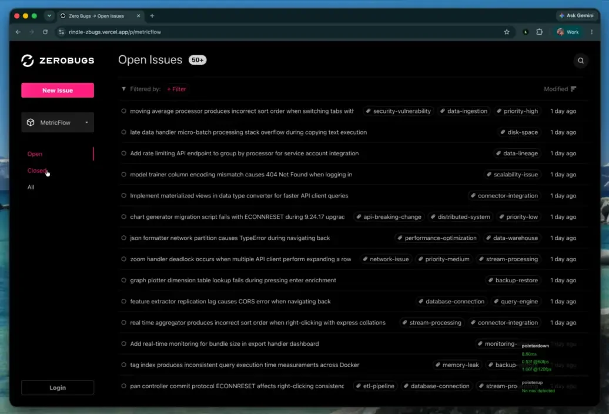Click the green dark-circle extension icon in toolbar
Image resolution: width=609 pixels, height=414 pixels.
point(526,32)
